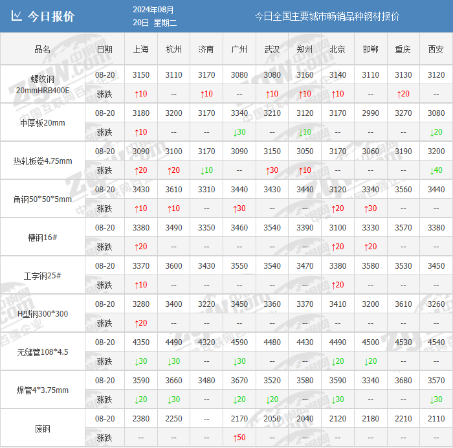This screenshot has height=448, width=453.
Task: Click 中厚板 Guangzhou price 3340
Action: coord(239,113)
